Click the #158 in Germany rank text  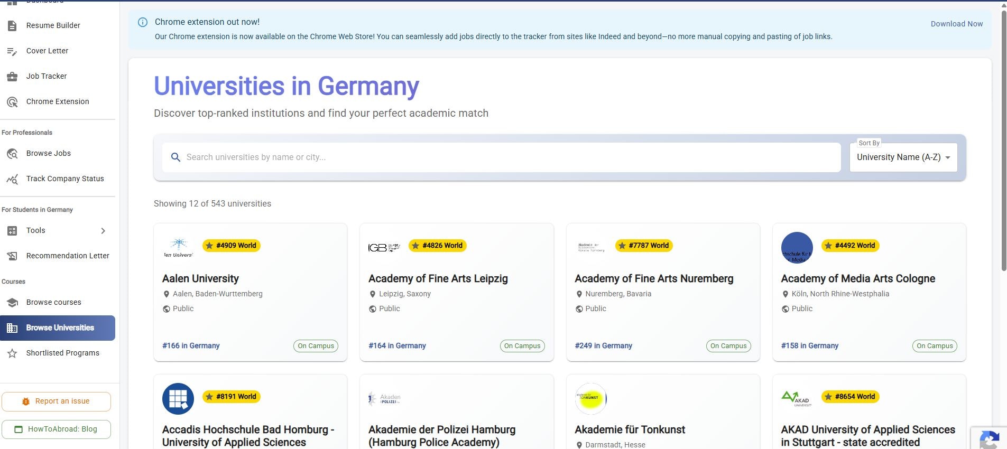click(810, 346)
